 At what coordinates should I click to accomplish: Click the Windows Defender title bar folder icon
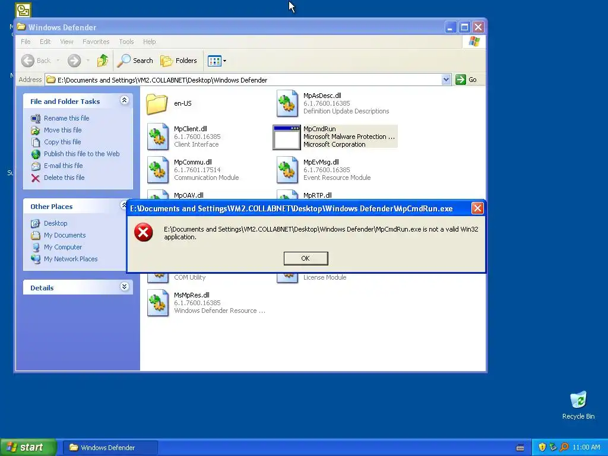click(x=21, y=27)
